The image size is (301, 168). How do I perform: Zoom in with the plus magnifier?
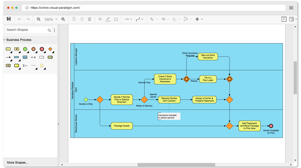pyautogui.click(x=63, y=19)
